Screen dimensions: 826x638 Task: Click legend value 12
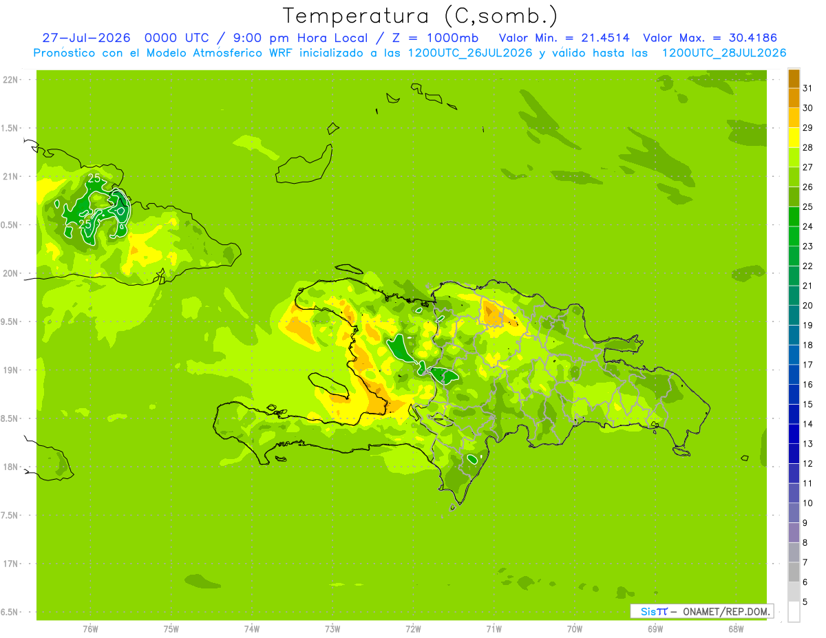(809, 463)
